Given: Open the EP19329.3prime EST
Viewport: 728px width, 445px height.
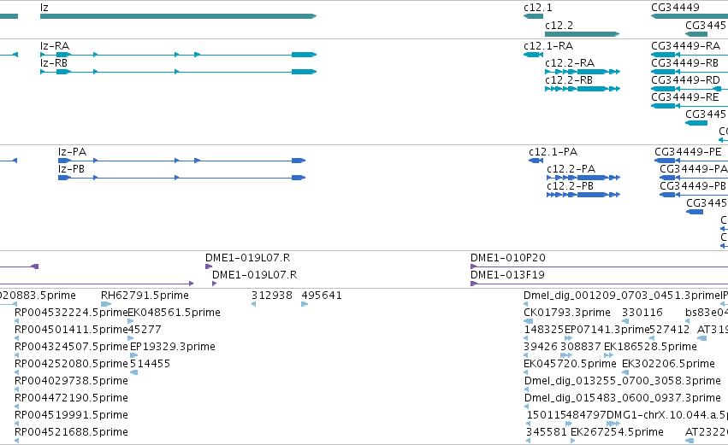Looking at the screenshot, I should [x=134, y=355].
